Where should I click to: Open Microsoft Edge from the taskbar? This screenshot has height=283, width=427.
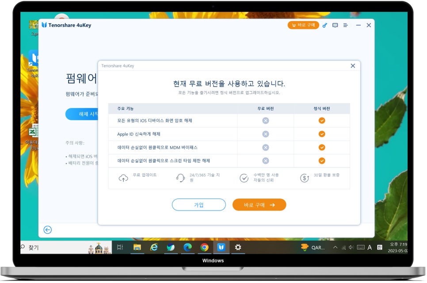pos(187,247)
